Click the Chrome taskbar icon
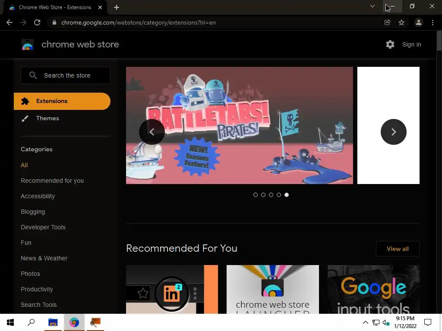The image size is (442, 331). (x=74, y=322)
